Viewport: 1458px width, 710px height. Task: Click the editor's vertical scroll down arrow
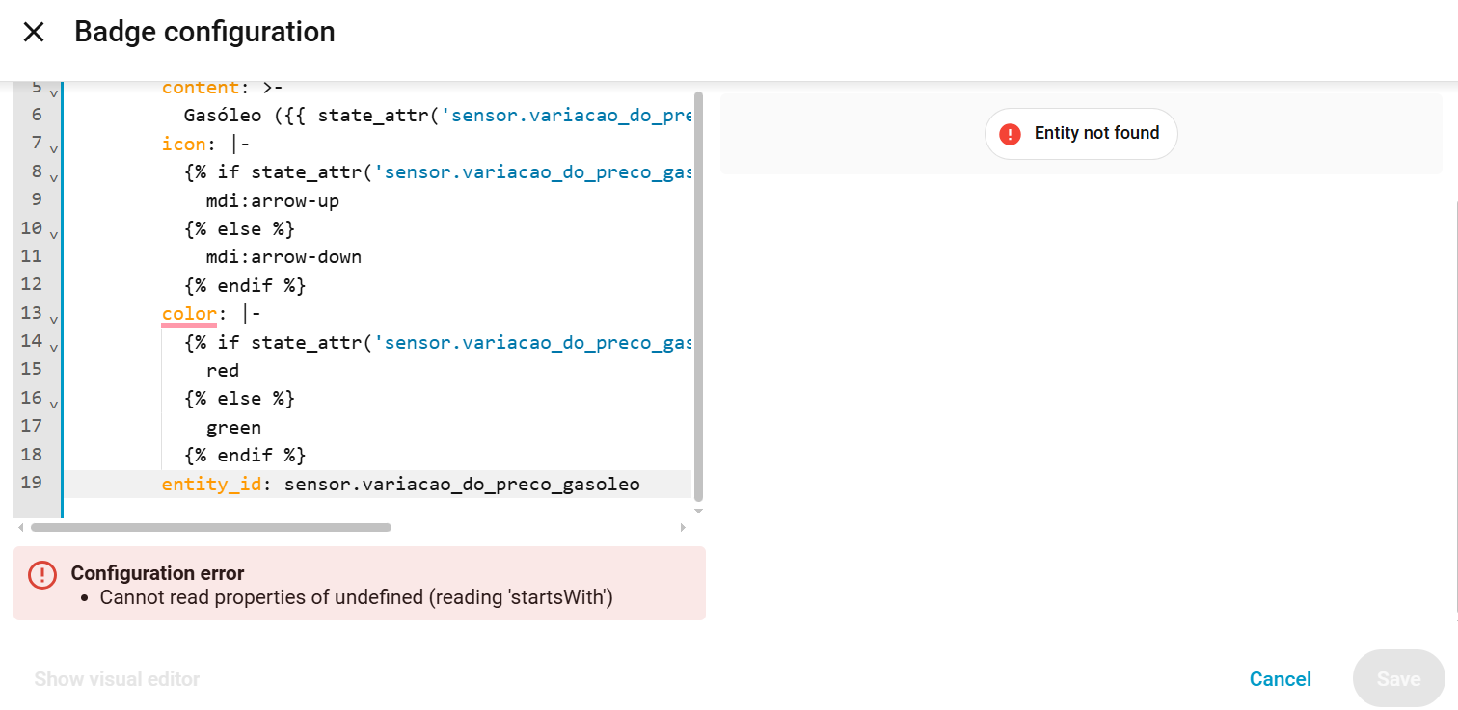698,511
